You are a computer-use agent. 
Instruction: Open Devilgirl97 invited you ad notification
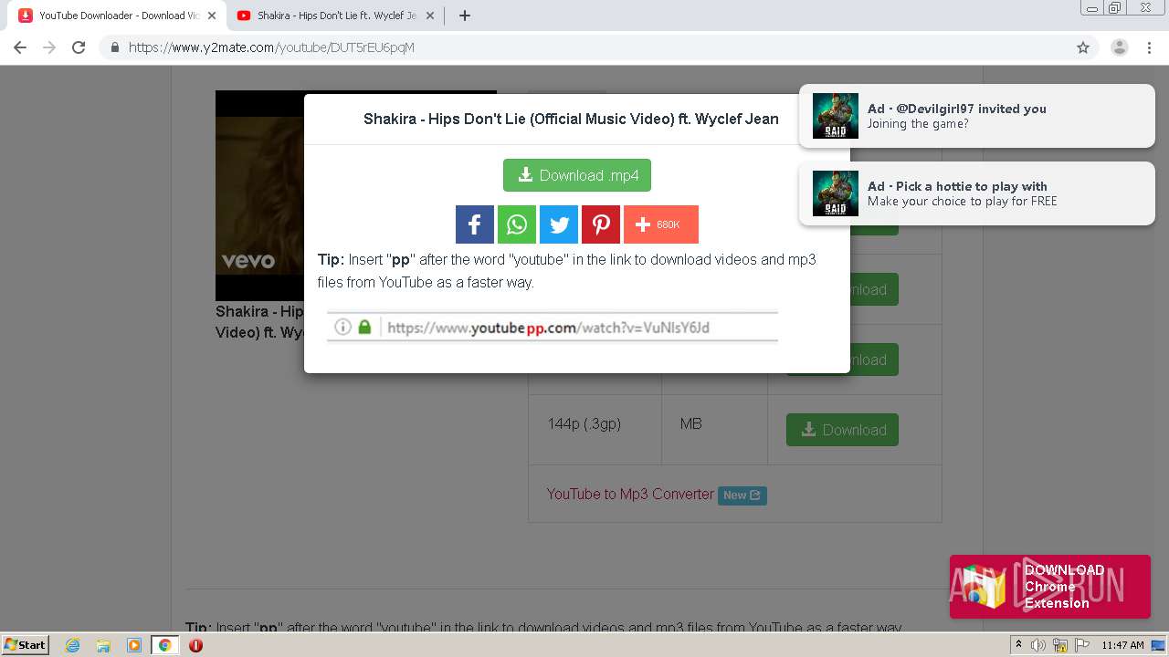(x=976, y=116)
